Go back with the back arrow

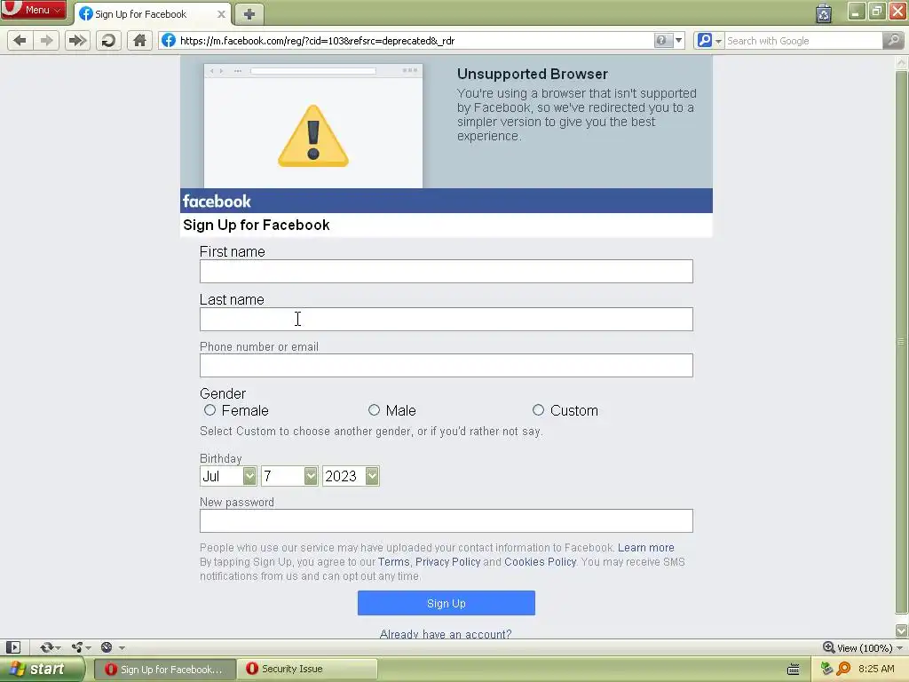click(20, 41)
